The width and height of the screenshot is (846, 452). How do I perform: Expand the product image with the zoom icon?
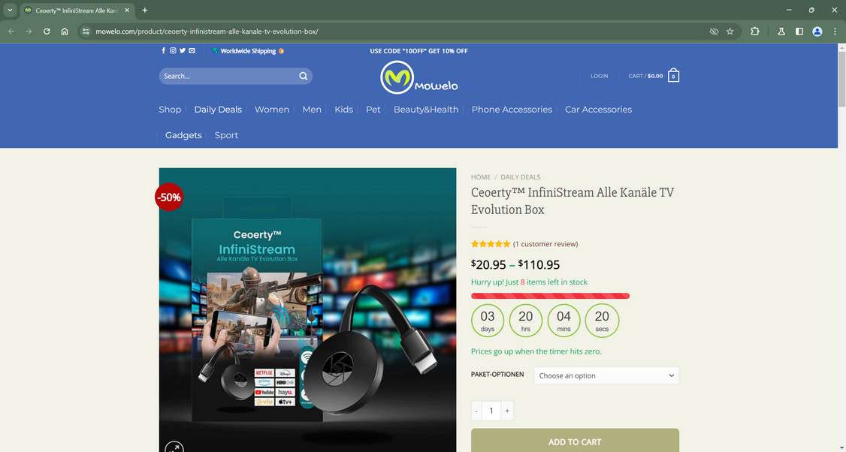174,446
